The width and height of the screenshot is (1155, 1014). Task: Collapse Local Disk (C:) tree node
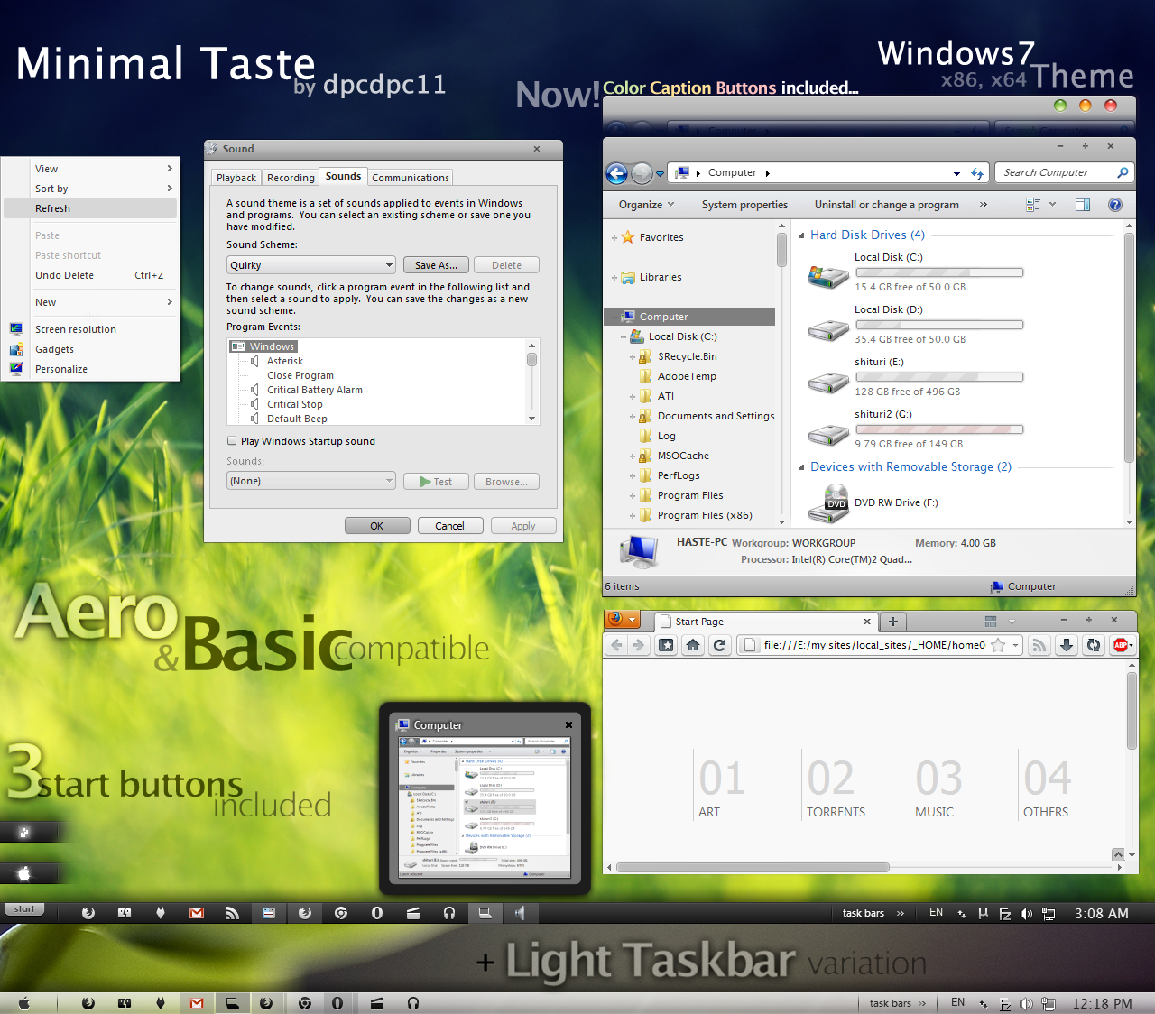624,337
